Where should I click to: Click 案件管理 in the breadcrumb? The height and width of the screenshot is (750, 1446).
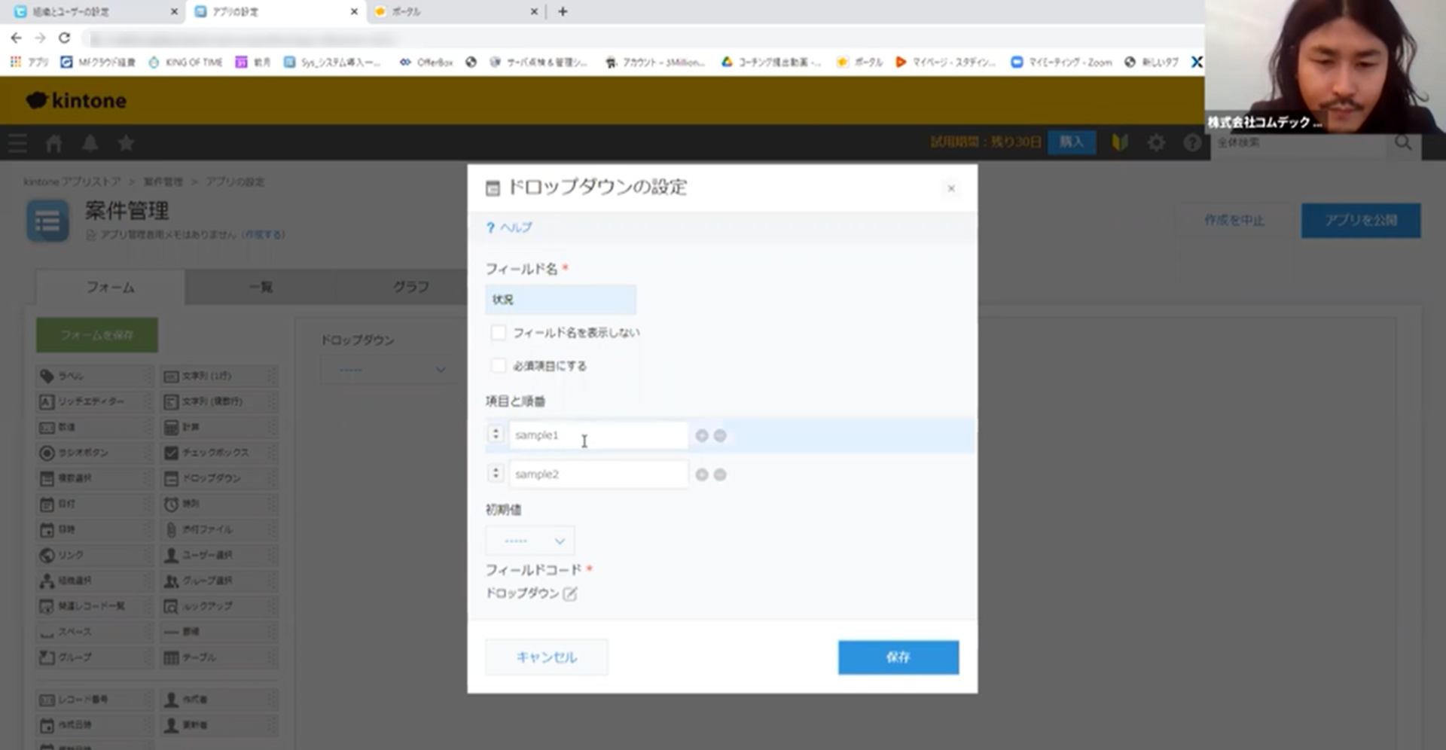point(163,181)
